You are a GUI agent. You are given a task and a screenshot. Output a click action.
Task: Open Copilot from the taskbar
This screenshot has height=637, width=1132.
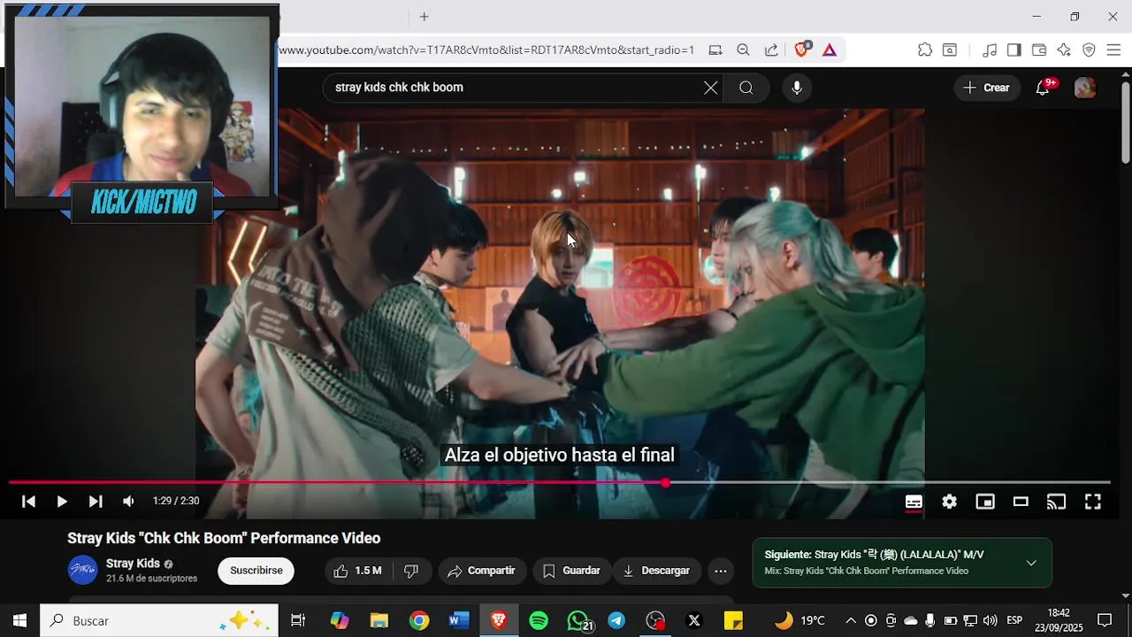(340, 620)
